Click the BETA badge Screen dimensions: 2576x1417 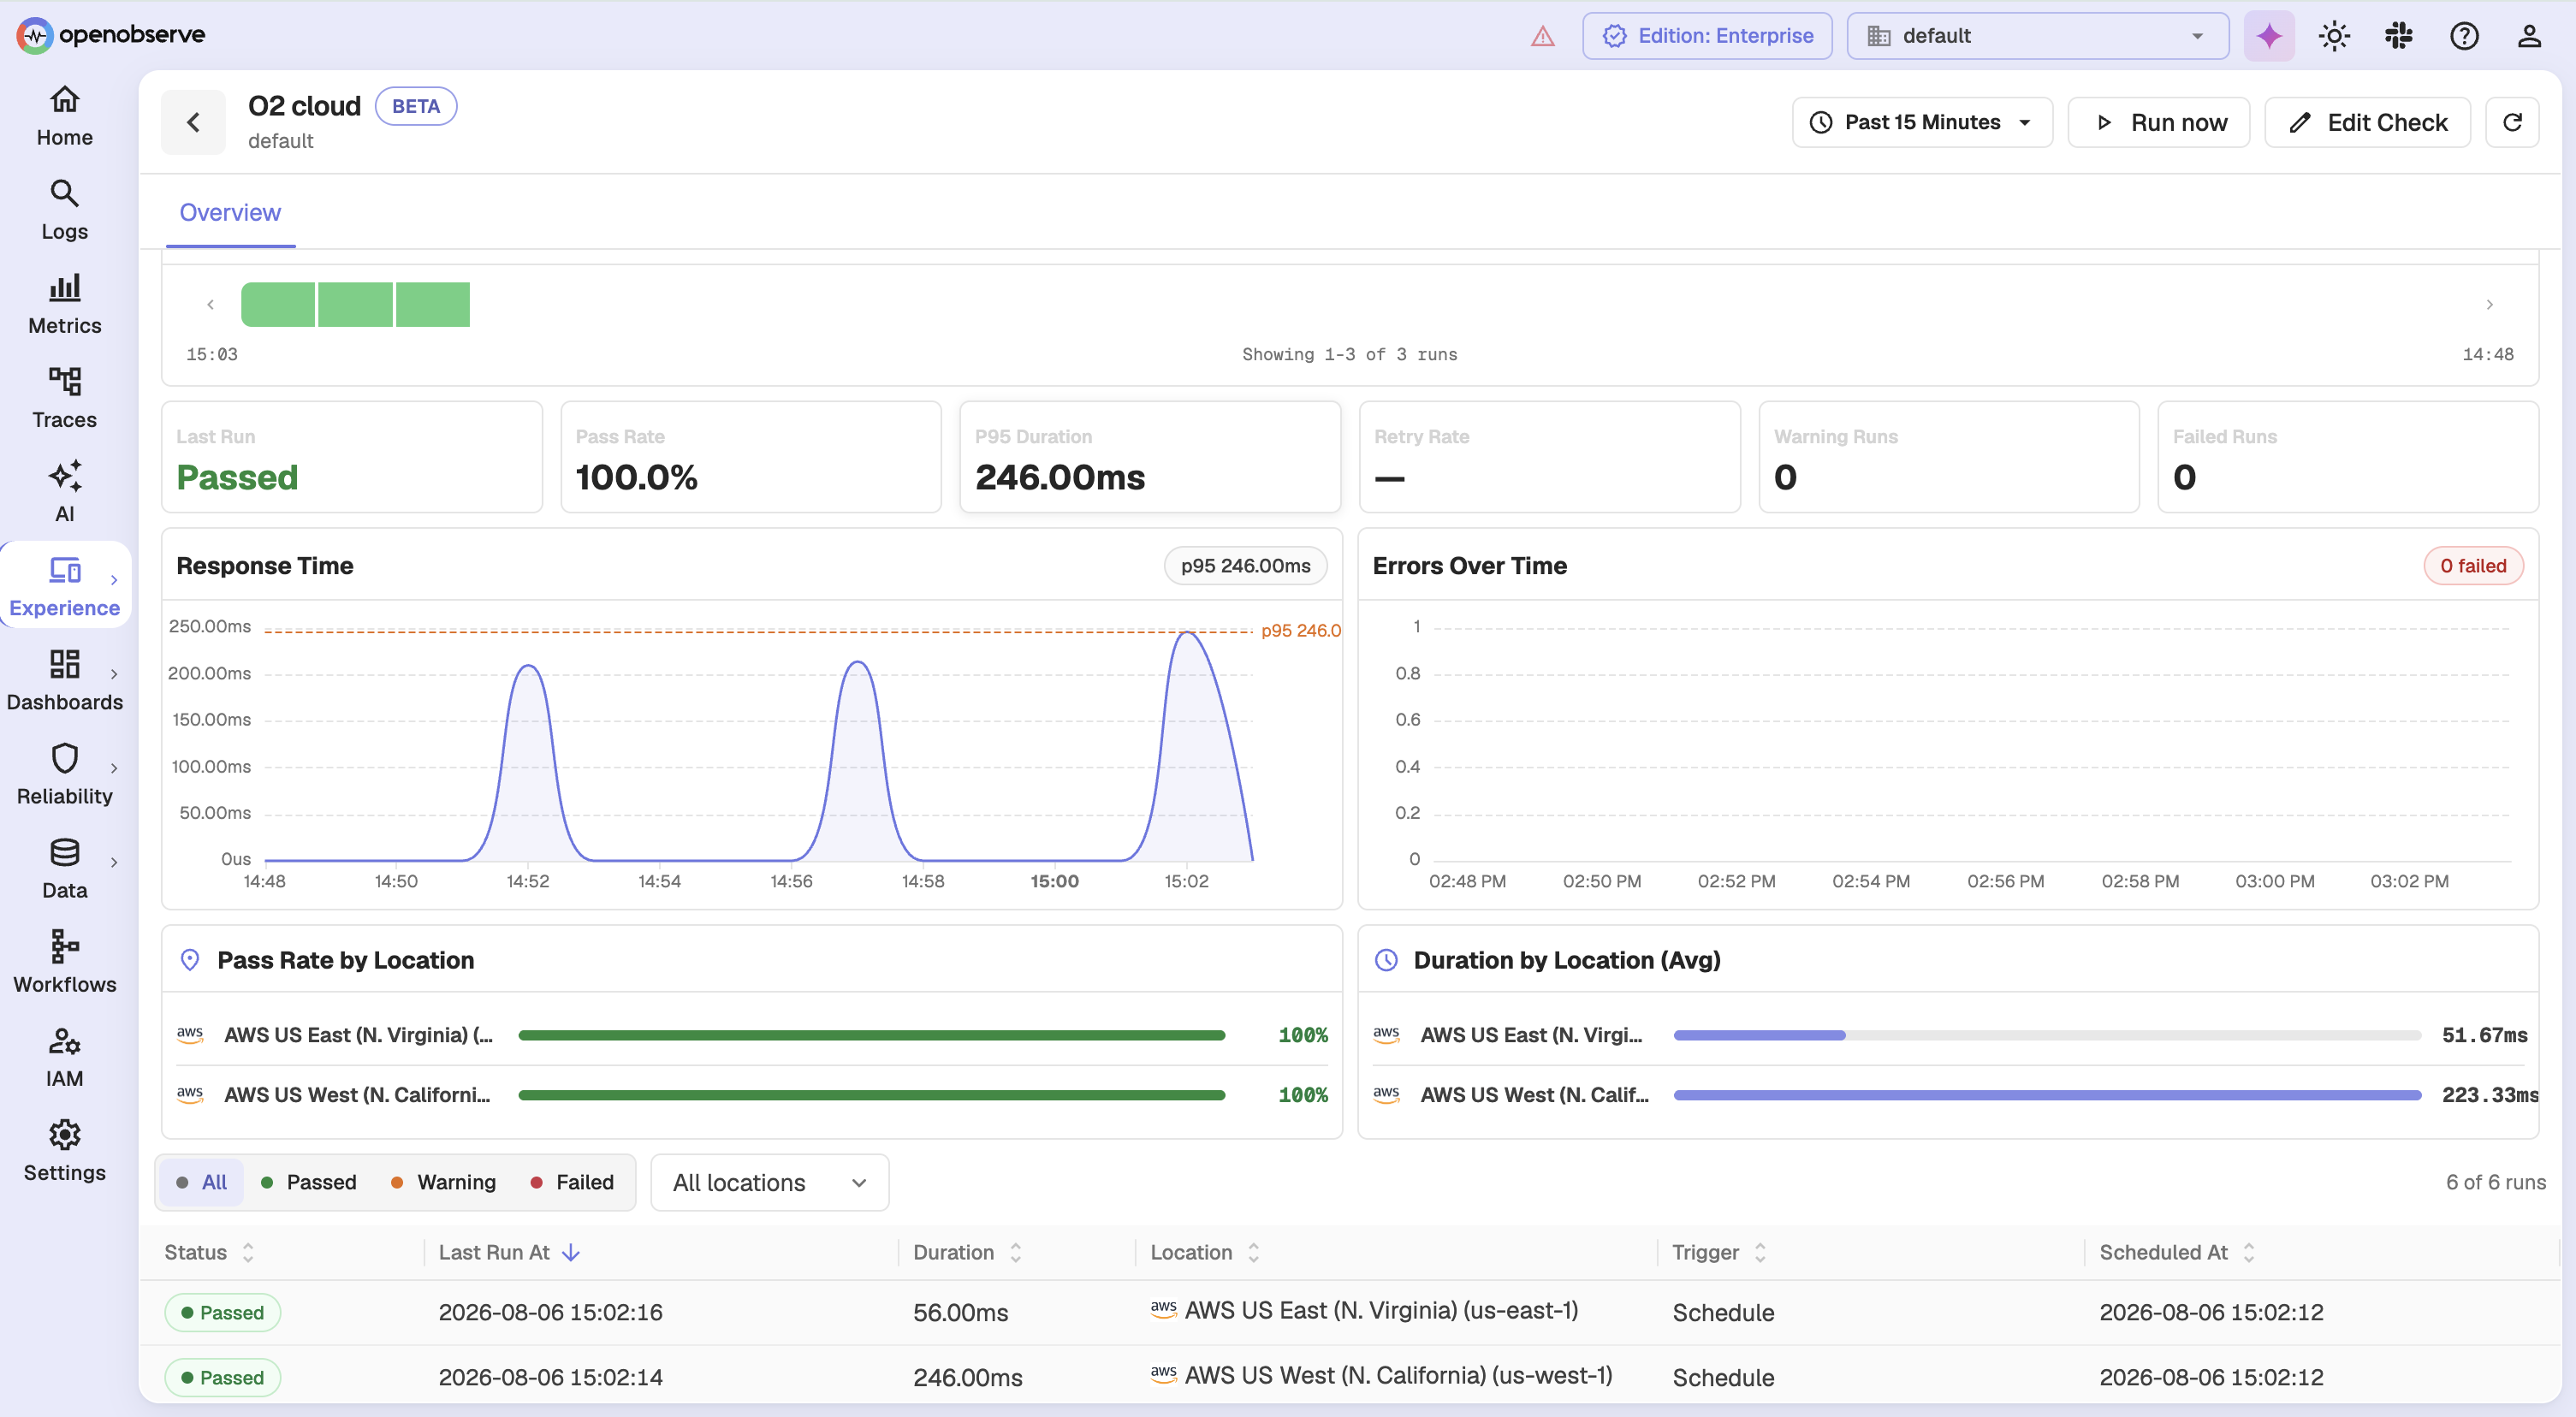416,106
